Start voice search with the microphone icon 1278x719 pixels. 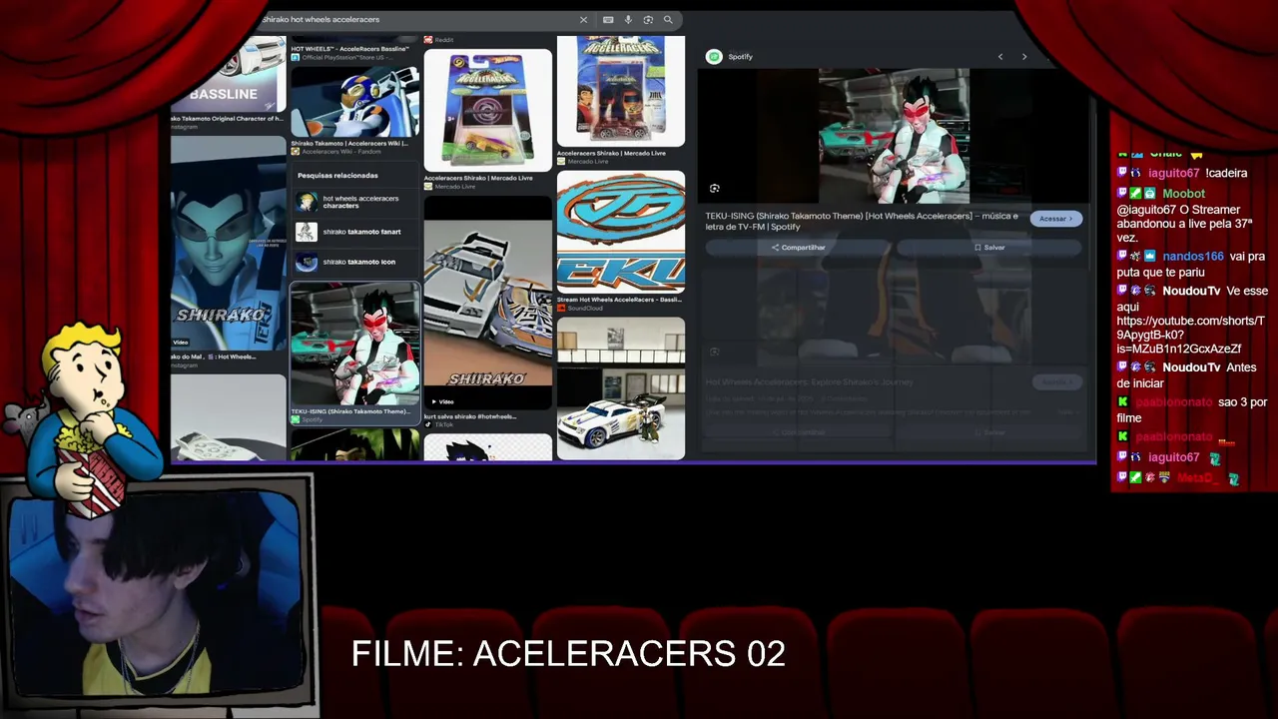click(x=628, y=20)
